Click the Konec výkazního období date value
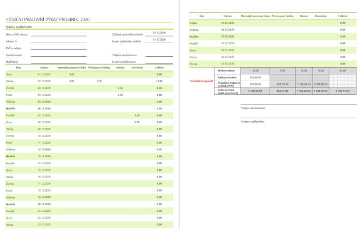The image size is (358, 229). tap(159, 40)
